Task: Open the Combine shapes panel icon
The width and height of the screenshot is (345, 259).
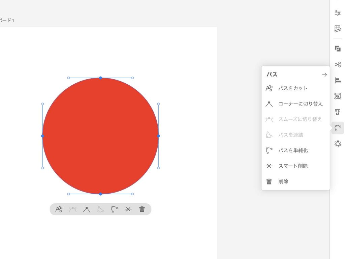Action: pos(338,49)
